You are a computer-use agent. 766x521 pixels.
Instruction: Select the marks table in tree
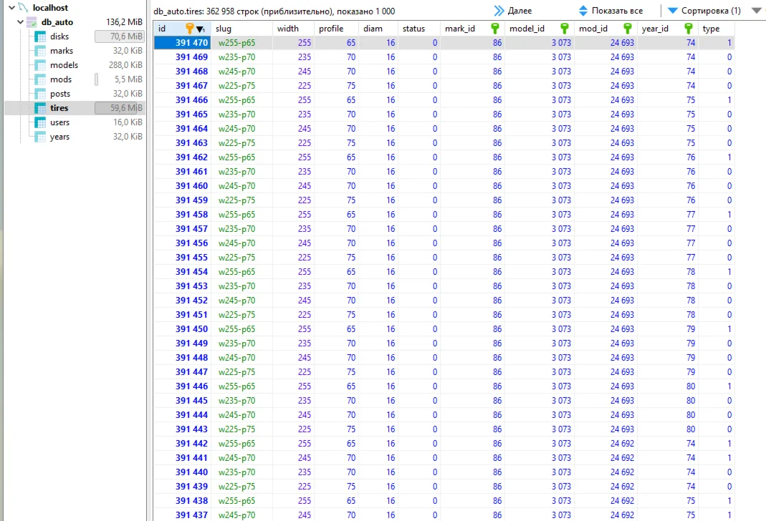click(x=61, y=51)
